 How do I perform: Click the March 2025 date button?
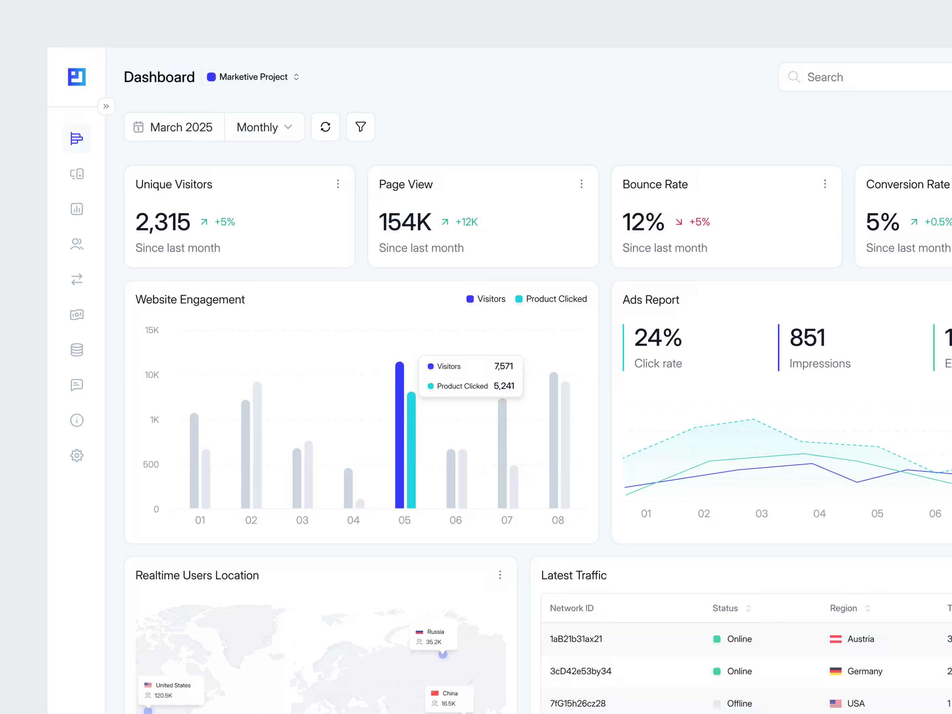[x=174, y=127]
